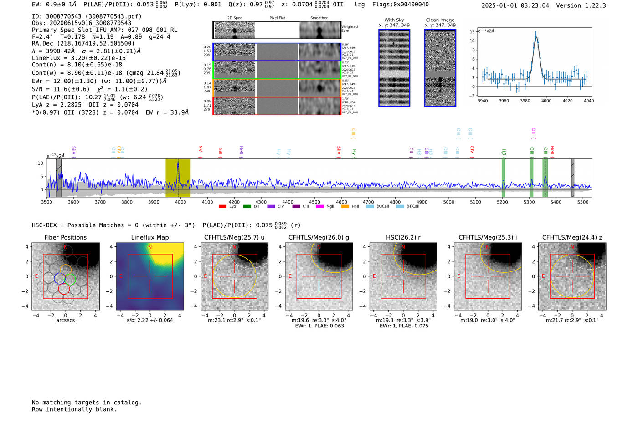The width and height of the screenshot is (638, 434).
Task: Click 'No matching targets in catalog.' text
Action: (87, 403)
